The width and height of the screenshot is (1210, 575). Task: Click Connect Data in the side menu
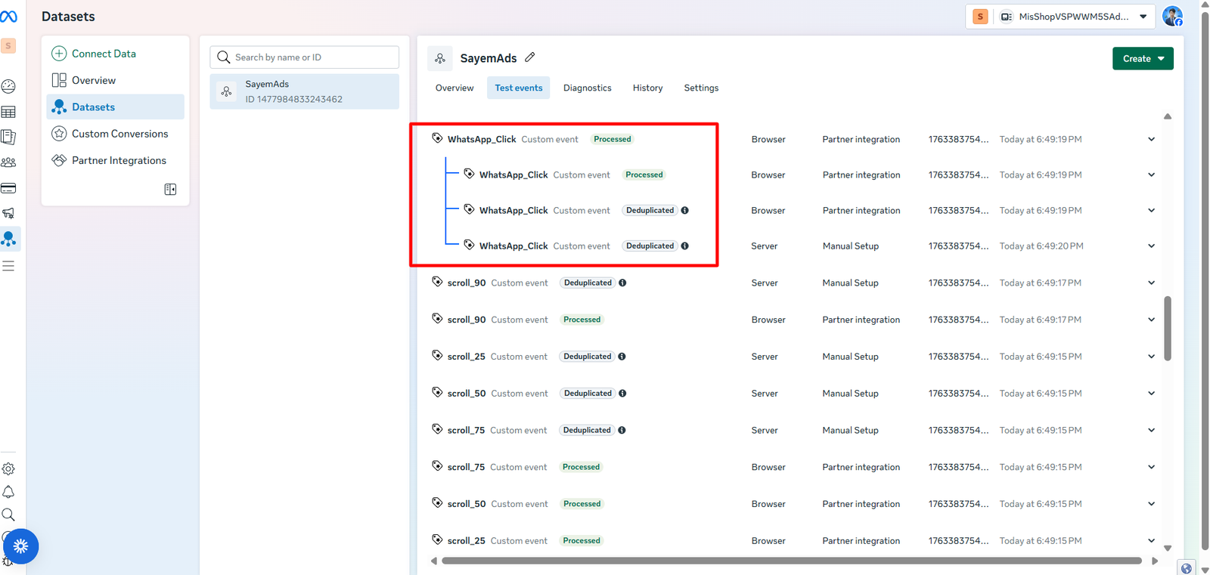[104, 54]
